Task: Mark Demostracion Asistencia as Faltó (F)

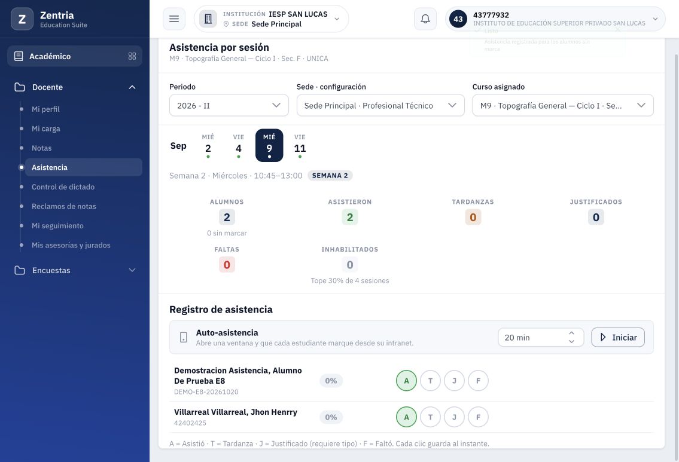Action: tap(478, 381)
